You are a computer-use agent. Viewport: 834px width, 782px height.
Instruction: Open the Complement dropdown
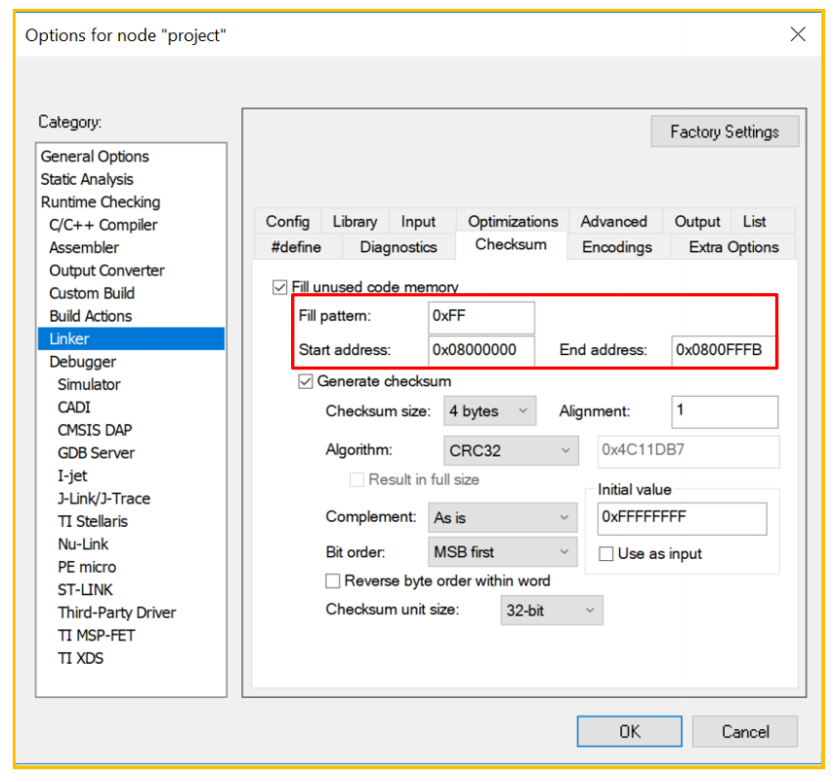[x=503, y=517]
